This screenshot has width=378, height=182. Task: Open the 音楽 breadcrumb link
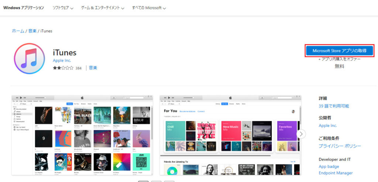[32, 31]
